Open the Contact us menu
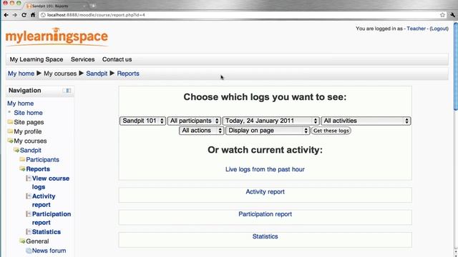 coord(117,59)
